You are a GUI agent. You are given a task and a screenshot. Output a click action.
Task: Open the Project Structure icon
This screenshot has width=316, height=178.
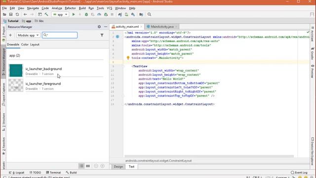coord(141,14)
